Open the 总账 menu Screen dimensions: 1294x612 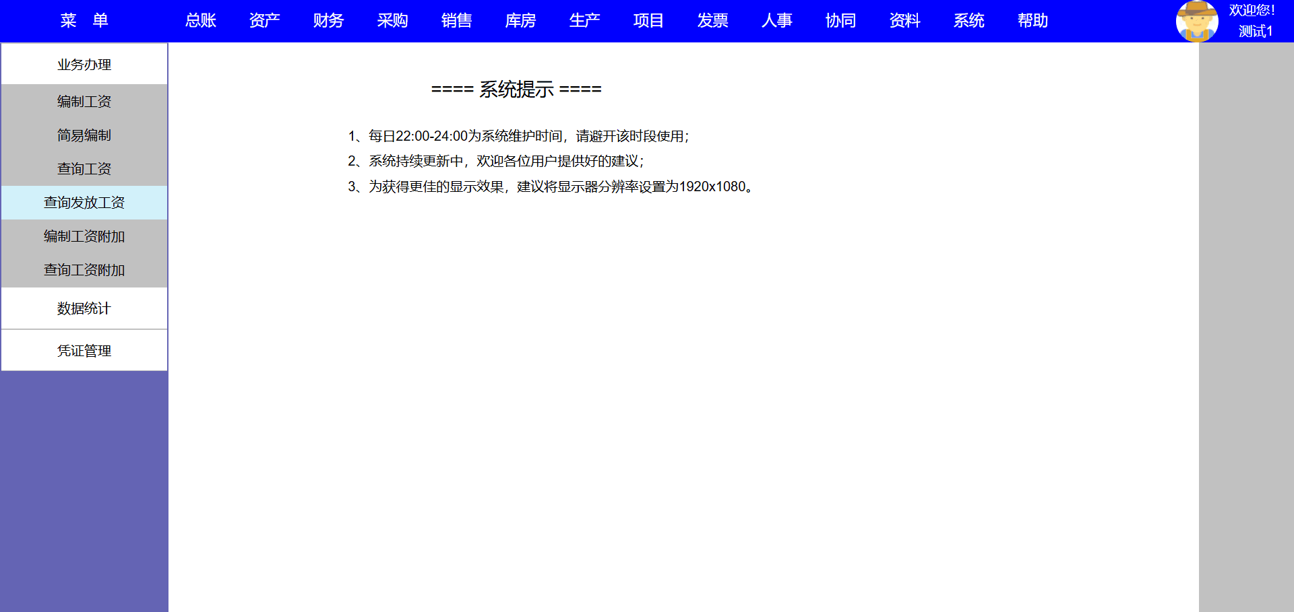(x=200, y=21)
